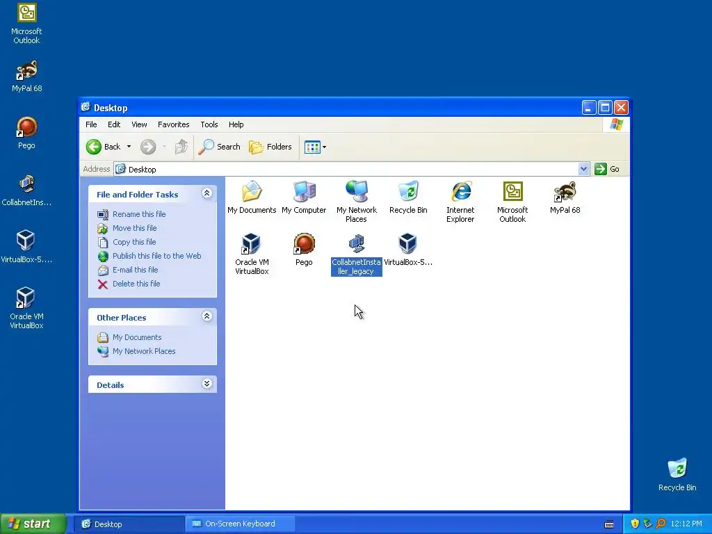Viewport: 712px width, 534px height.
Task: Click the security shield tray icon
Action: (635, 524)
